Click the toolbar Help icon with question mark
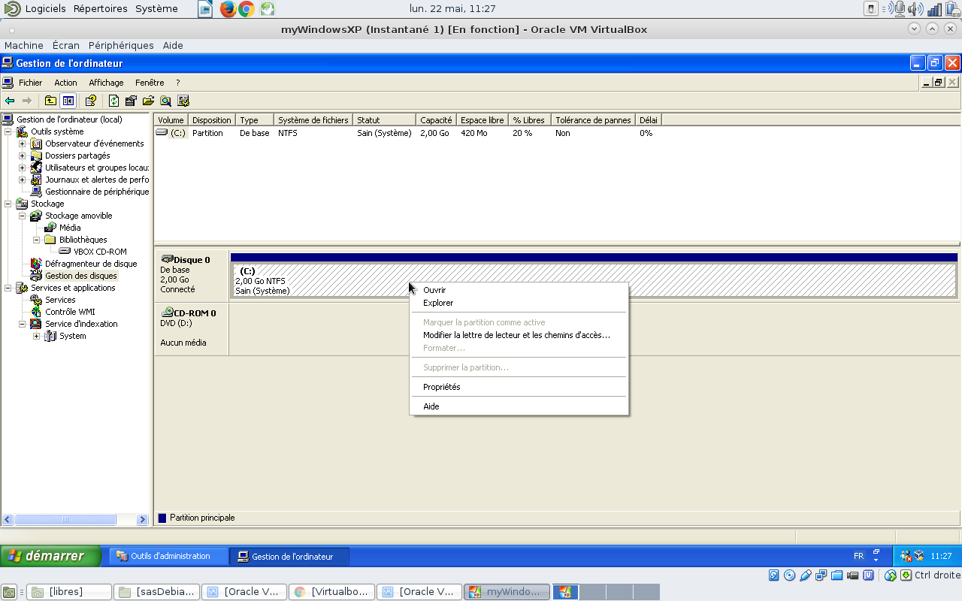962x601 pixels. [91, 101]
